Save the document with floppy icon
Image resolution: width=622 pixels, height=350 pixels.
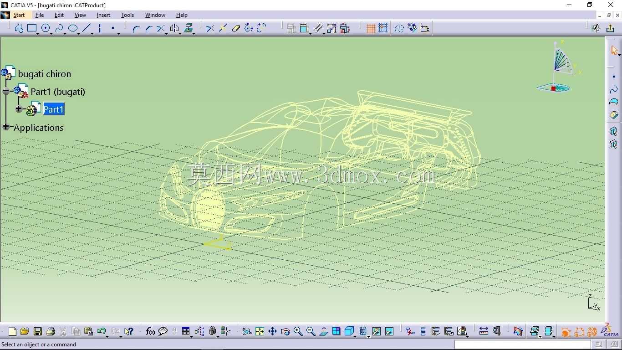[38, 331]
